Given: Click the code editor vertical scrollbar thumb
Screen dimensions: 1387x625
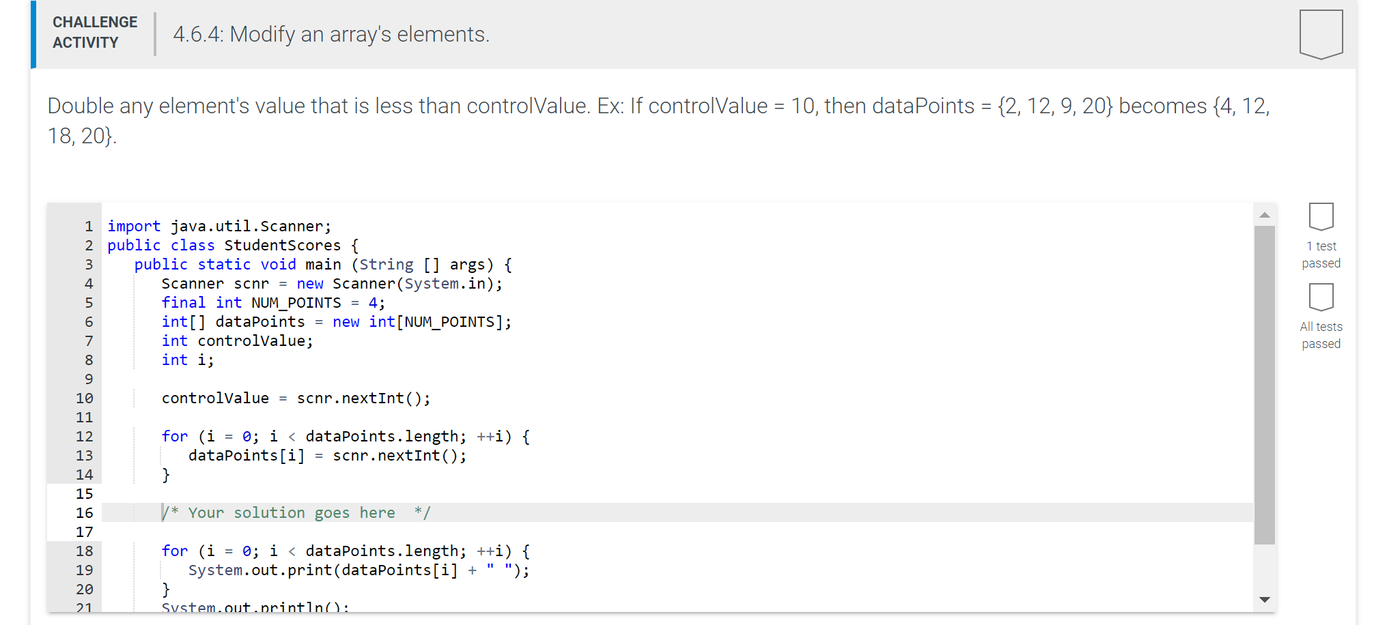Looking at the screenshot, I should pos(1265,385).
